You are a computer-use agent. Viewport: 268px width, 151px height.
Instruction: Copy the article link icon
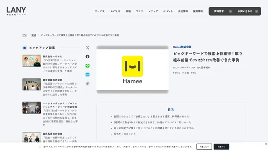(88, 83)
